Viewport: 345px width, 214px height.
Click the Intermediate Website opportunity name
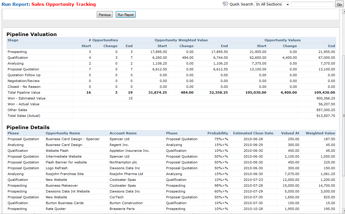click(64, 156)
